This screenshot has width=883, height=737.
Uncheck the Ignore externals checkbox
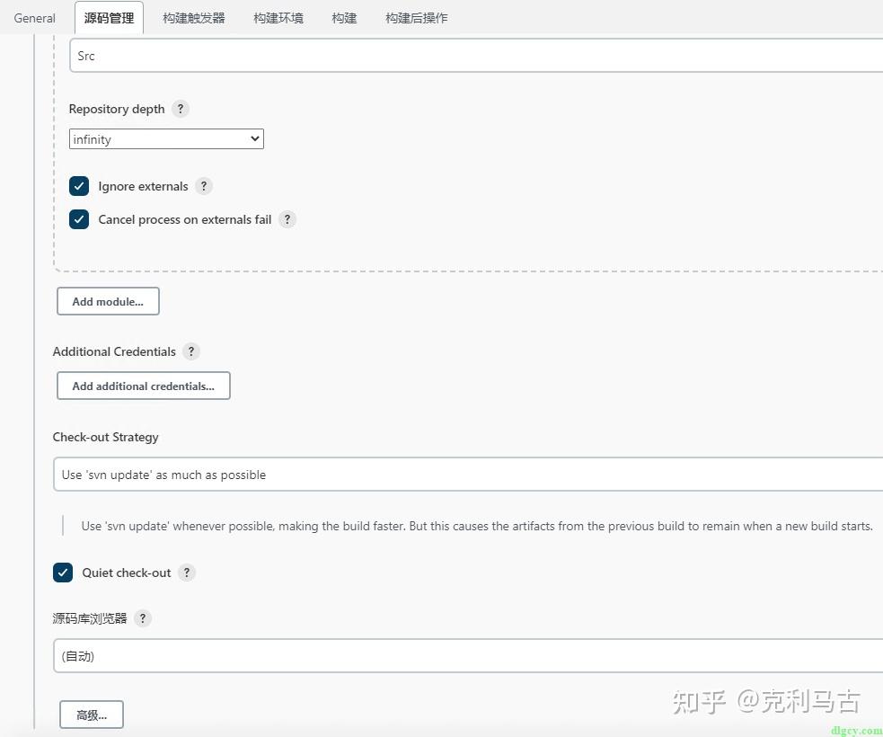78,186
